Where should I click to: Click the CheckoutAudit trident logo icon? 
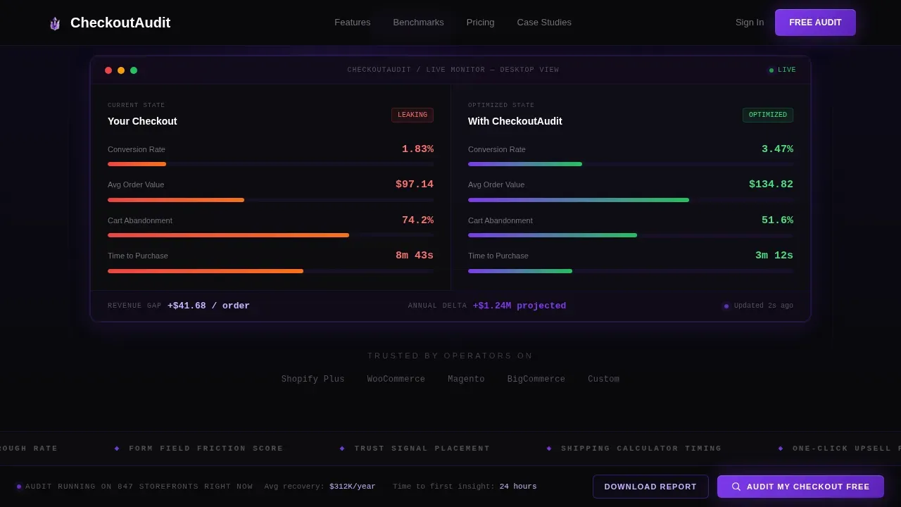pyautogui.click(x=55, y=23)
